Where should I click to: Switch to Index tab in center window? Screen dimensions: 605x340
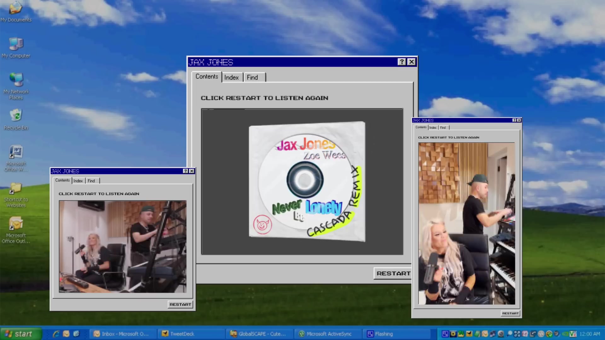232,77
